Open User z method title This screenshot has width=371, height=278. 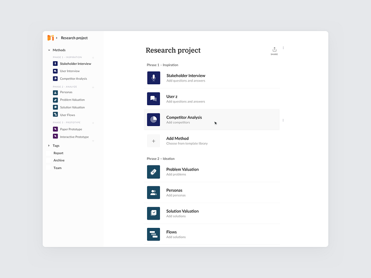point(172,96)
